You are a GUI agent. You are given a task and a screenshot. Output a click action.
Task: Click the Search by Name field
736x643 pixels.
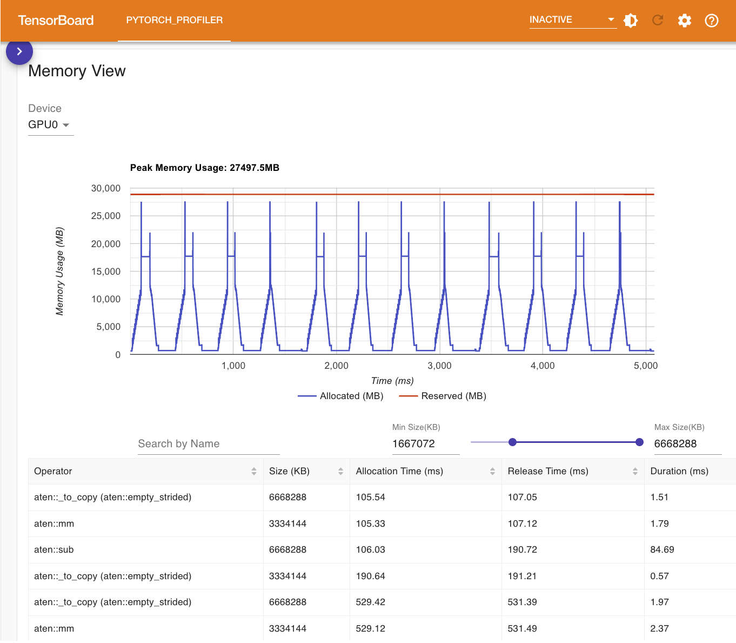(x=209, y=444)
